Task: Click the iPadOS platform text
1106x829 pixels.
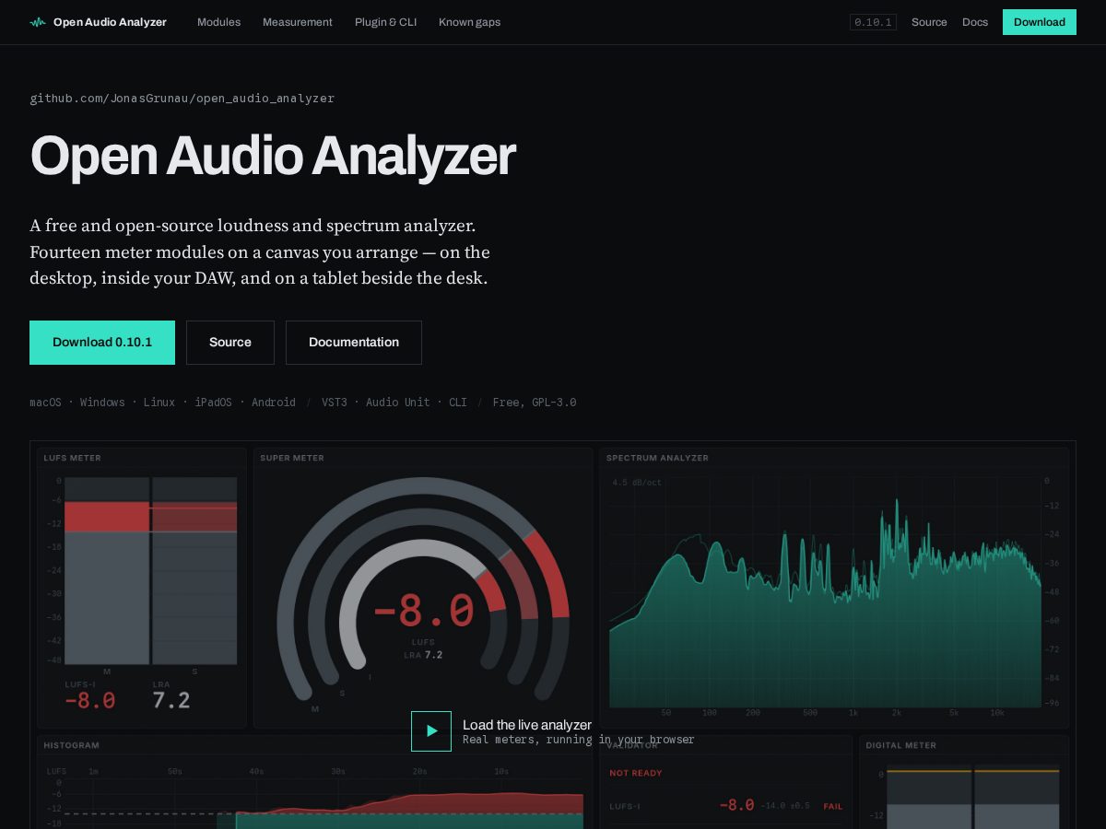Action: (x=214, y=403)
